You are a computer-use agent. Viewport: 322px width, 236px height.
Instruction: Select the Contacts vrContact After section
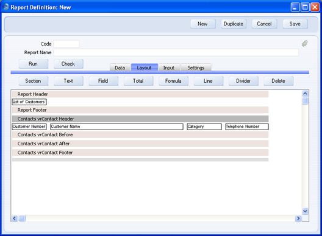[x=140, y=144]
